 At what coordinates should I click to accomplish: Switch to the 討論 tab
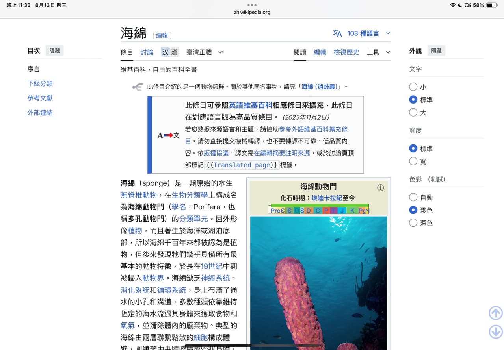coord(147,52)
